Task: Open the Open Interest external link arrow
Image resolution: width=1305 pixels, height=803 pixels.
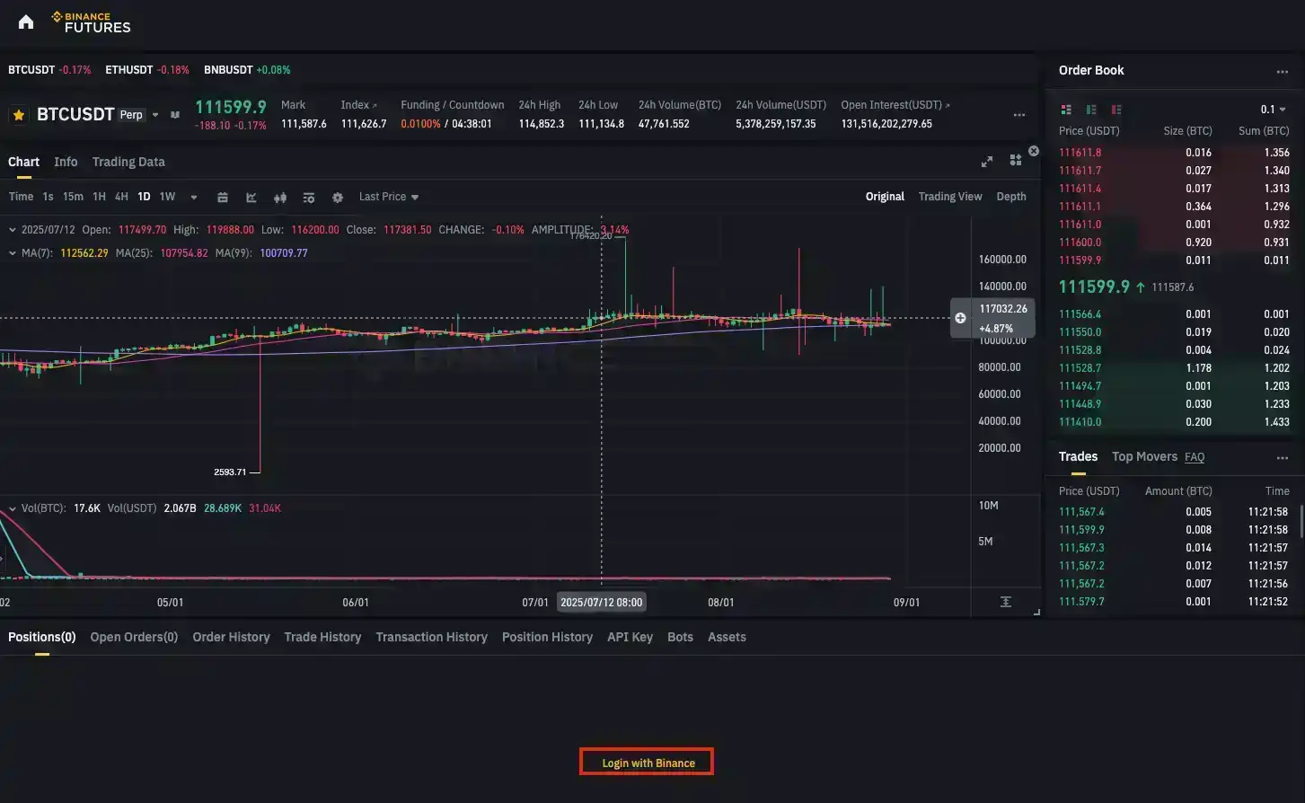Action: tap(948, 105)
